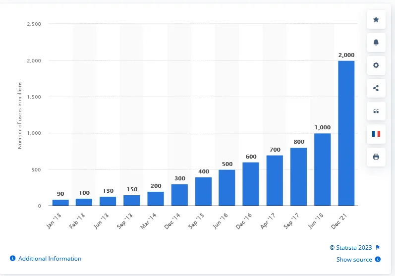Click the Jan '13 axis label

tap(54, 221)
